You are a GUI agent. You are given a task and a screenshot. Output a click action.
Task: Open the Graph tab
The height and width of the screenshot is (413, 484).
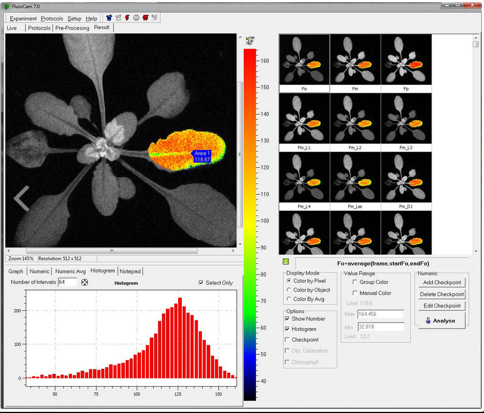(x=16, y=271)
